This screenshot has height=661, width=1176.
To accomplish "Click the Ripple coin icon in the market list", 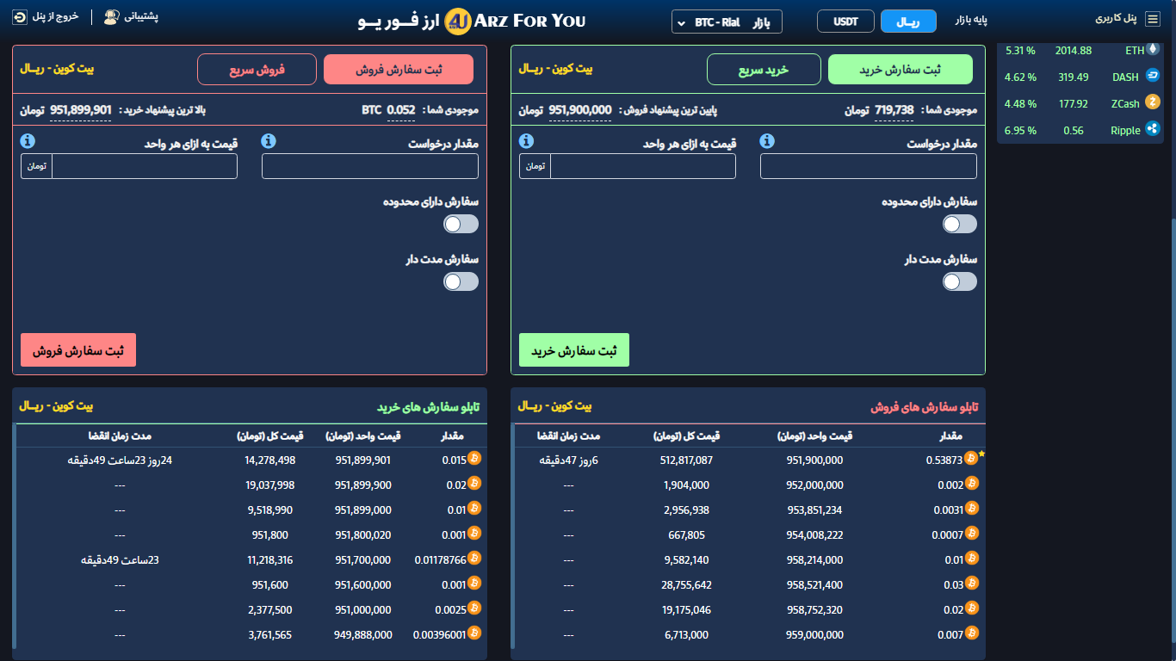I will (1153, 130).
